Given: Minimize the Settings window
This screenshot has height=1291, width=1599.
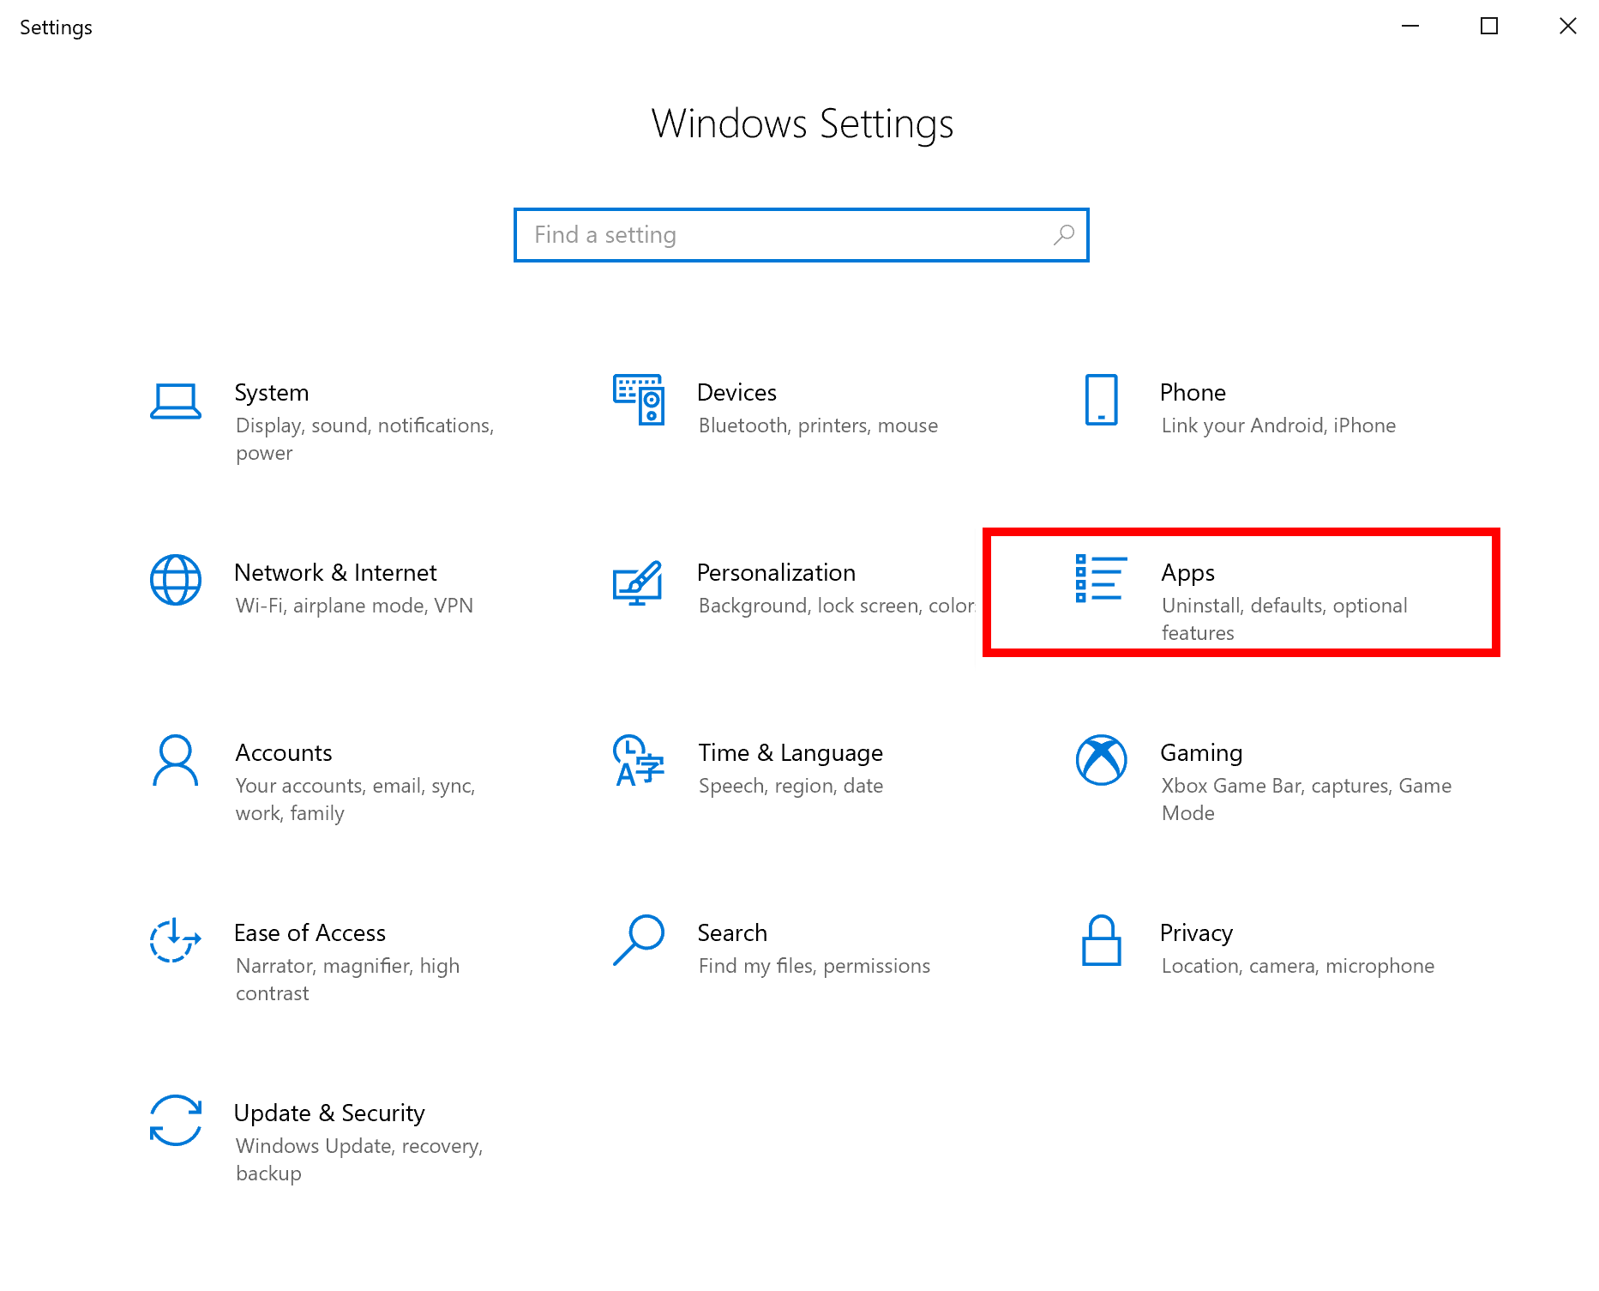Looking at the screenshot, I should pyautogui.click(x=1410, y=27).
